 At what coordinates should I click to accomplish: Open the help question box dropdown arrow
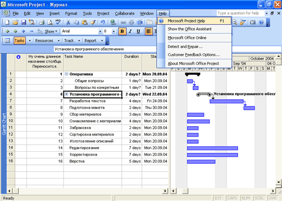tap(266, 14)
